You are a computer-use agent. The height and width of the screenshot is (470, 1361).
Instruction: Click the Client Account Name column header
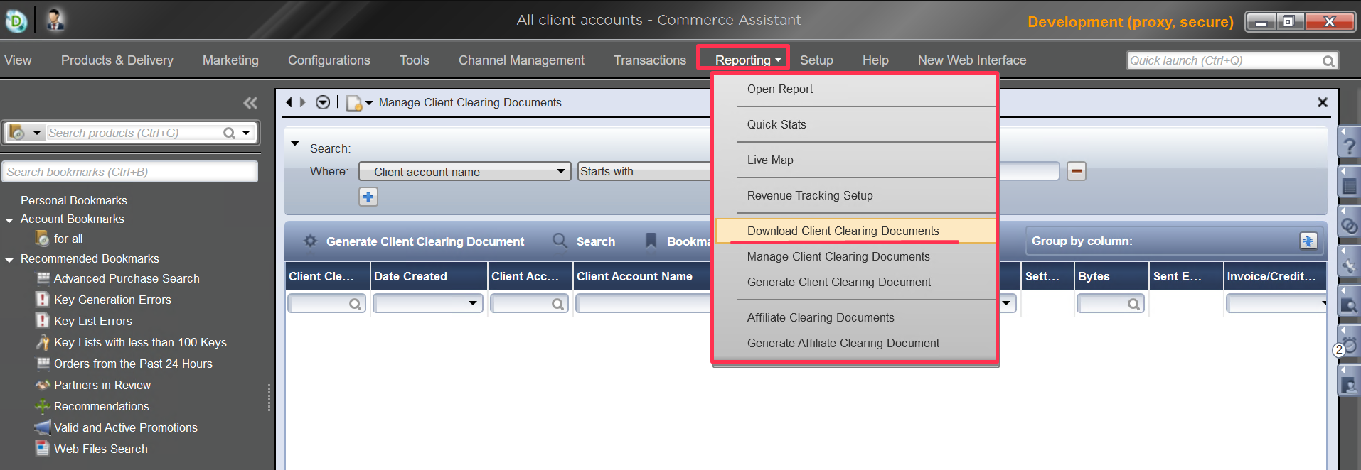point(634,276)
